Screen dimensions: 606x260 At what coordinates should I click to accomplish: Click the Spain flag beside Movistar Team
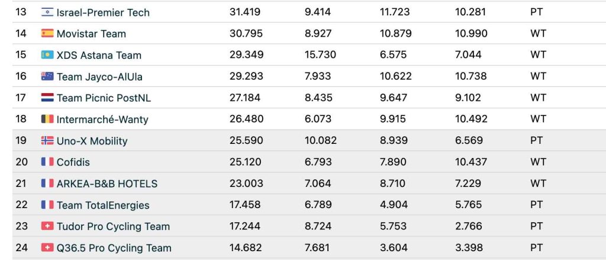[x=47, y=34]
